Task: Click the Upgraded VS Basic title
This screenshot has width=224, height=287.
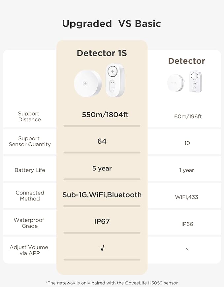Action: [x=112, y=24]
